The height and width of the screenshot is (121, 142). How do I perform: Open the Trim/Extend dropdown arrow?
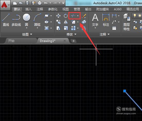click(78, 16)
